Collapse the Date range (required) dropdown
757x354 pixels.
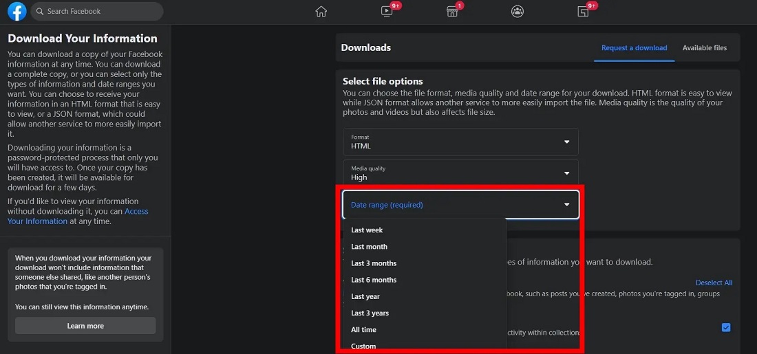(x=460, y=204)
